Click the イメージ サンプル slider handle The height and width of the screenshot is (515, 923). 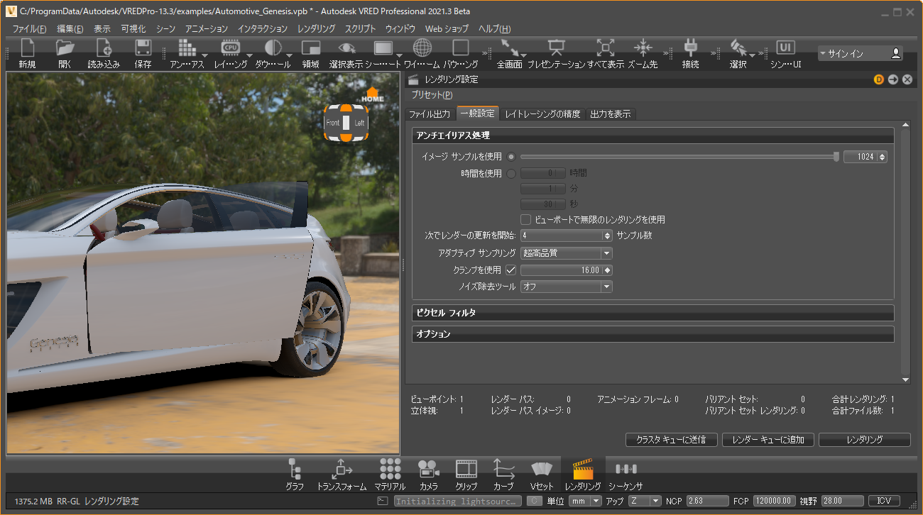pos(836,157)
